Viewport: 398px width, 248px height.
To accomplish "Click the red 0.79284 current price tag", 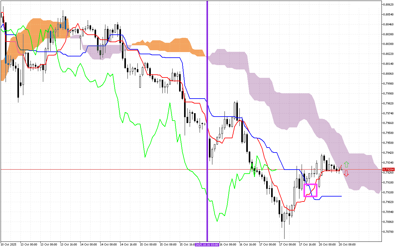I will [388, 170].
